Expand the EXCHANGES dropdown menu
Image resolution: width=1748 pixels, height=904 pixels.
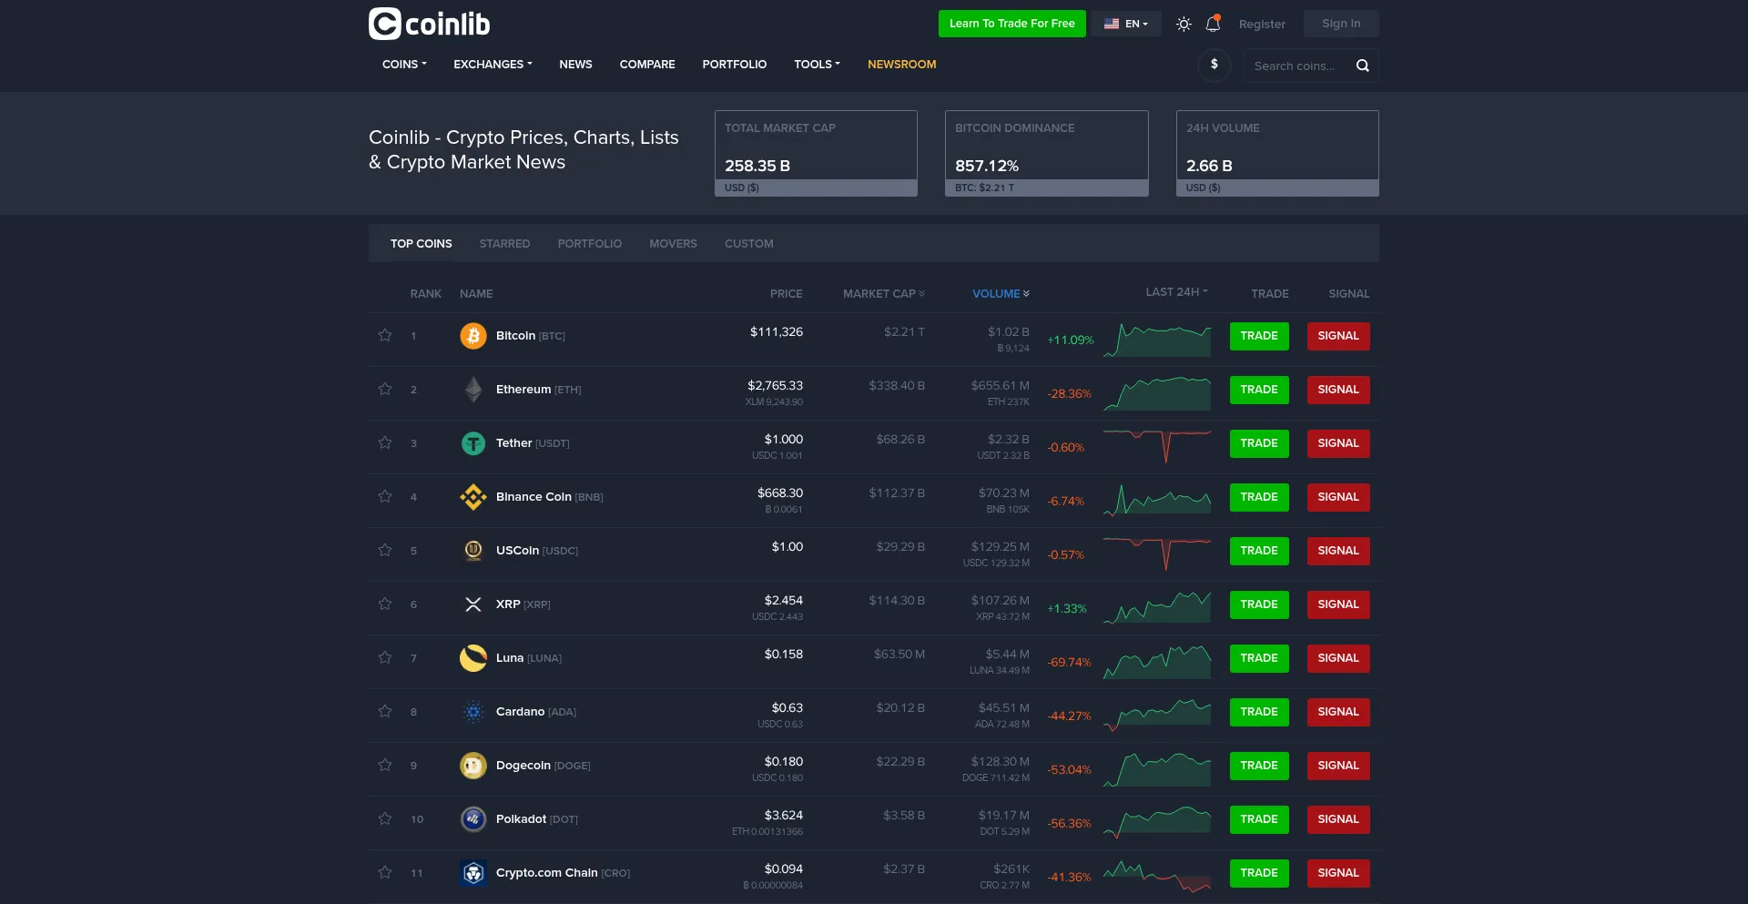pos(493,65)
